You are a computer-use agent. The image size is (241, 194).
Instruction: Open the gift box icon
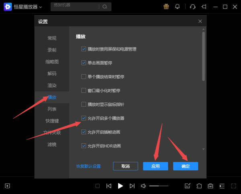(166, 6)
